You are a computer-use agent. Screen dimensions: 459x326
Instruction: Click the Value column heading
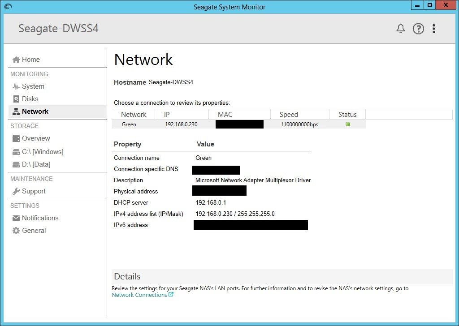(205, 144)
